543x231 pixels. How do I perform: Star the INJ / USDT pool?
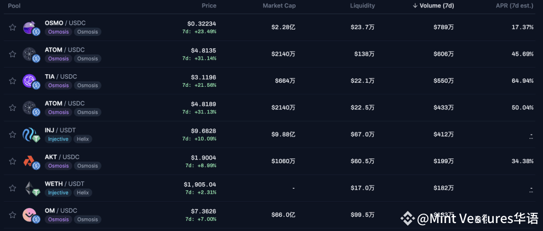[x=13, y=135]
